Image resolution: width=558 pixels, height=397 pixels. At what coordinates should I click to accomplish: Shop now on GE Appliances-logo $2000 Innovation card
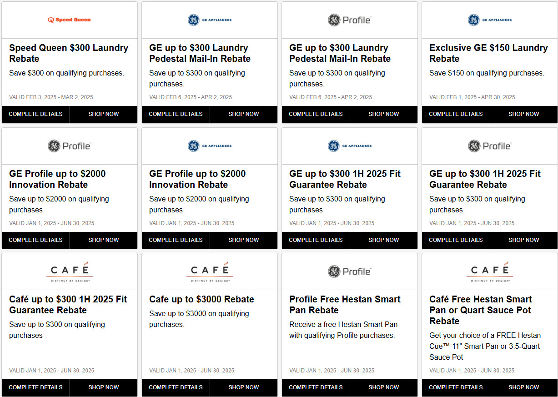tap(244, 240)
